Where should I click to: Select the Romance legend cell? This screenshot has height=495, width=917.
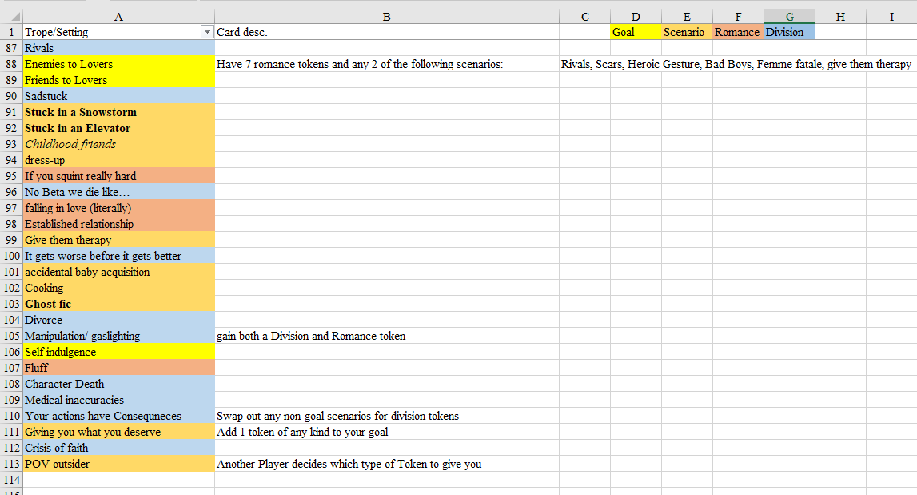tap(737, 32)
